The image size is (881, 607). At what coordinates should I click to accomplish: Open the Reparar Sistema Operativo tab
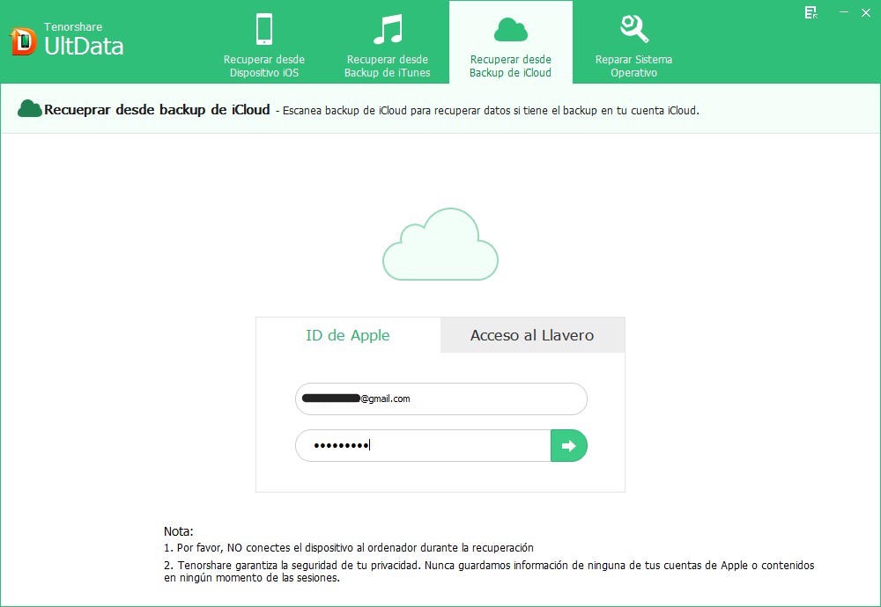[633, 42]
